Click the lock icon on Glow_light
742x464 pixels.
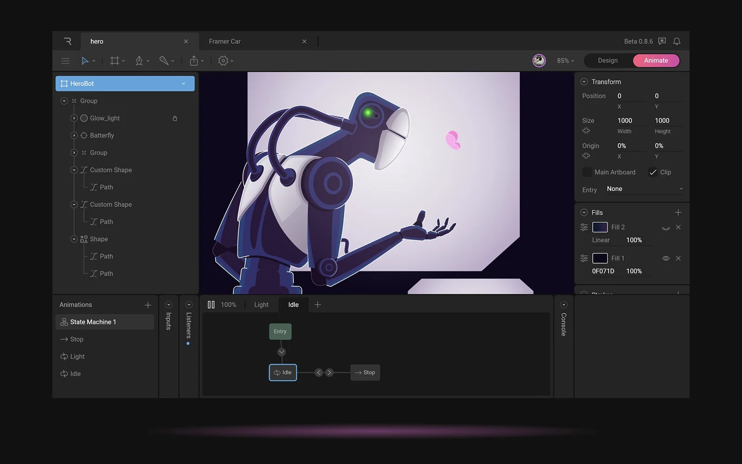(175, 118)
